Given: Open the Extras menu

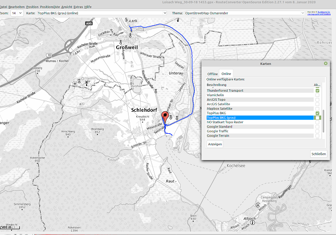Looking at the screenshot, I should pyautogui.click(x=78, y=7).
